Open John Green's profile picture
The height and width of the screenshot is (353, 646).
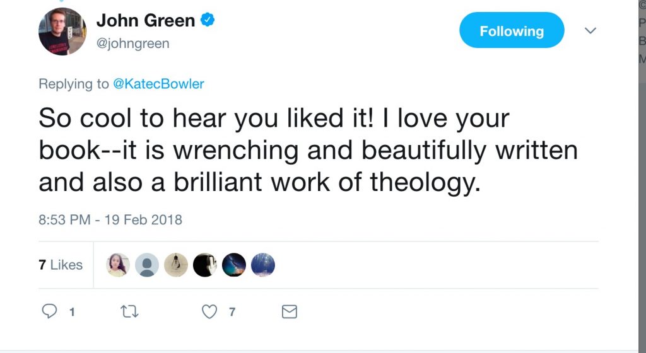pos(62,31)
